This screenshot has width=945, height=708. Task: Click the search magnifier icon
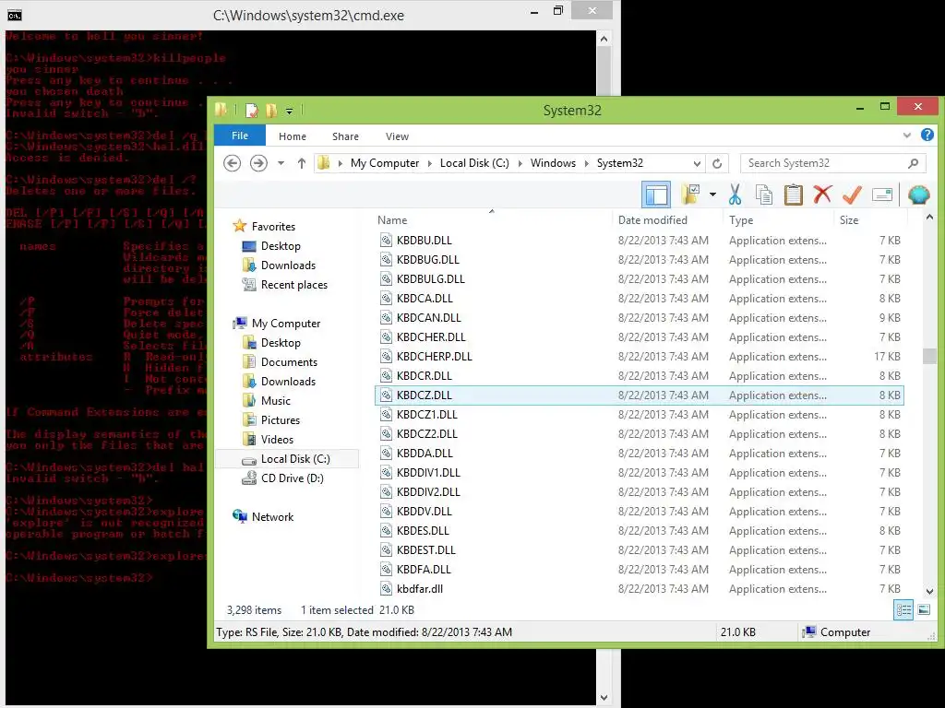coord(913,163)
